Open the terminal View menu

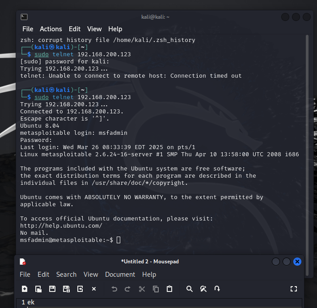click(x=94, y=29)
